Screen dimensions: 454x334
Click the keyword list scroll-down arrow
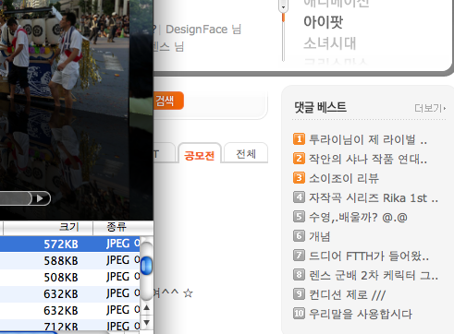pos(283,6)
